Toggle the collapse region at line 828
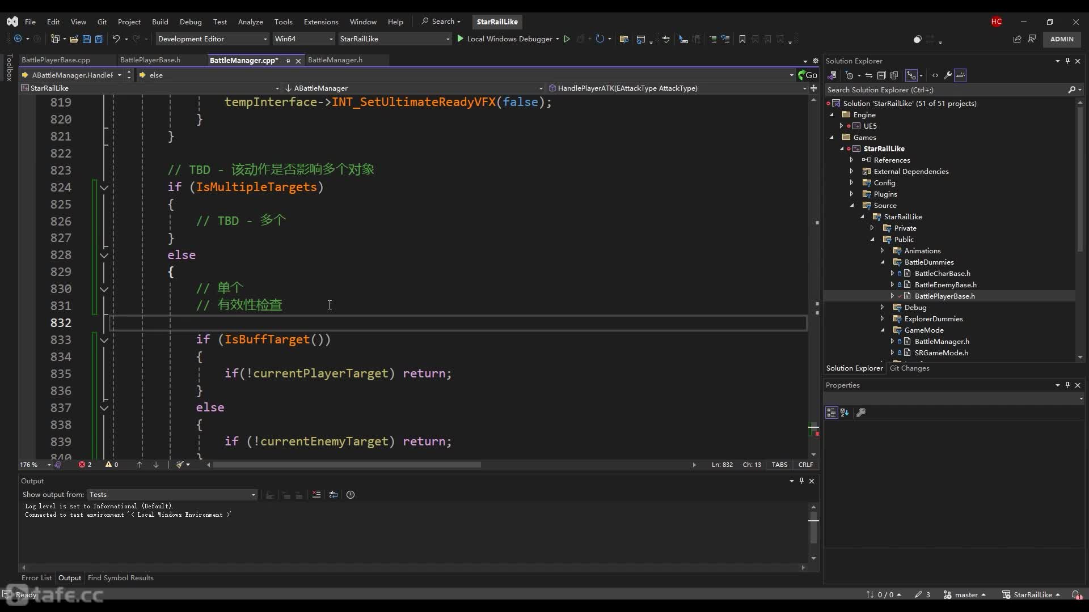This screenshot has height=612, width=1089. [x=105, y=255]
